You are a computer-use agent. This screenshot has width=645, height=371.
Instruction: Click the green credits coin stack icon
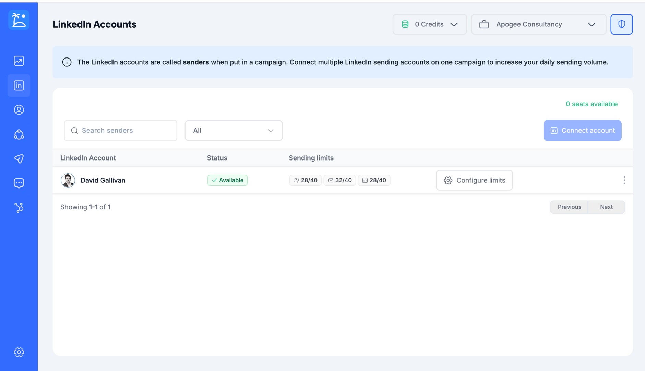pyautogui.click(x=405, y=24)
